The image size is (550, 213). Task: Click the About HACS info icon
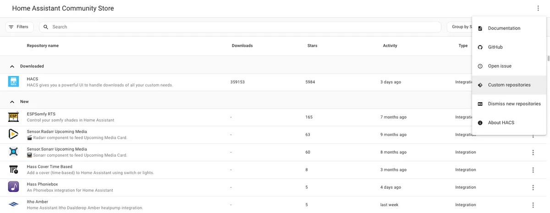[480, 123]
